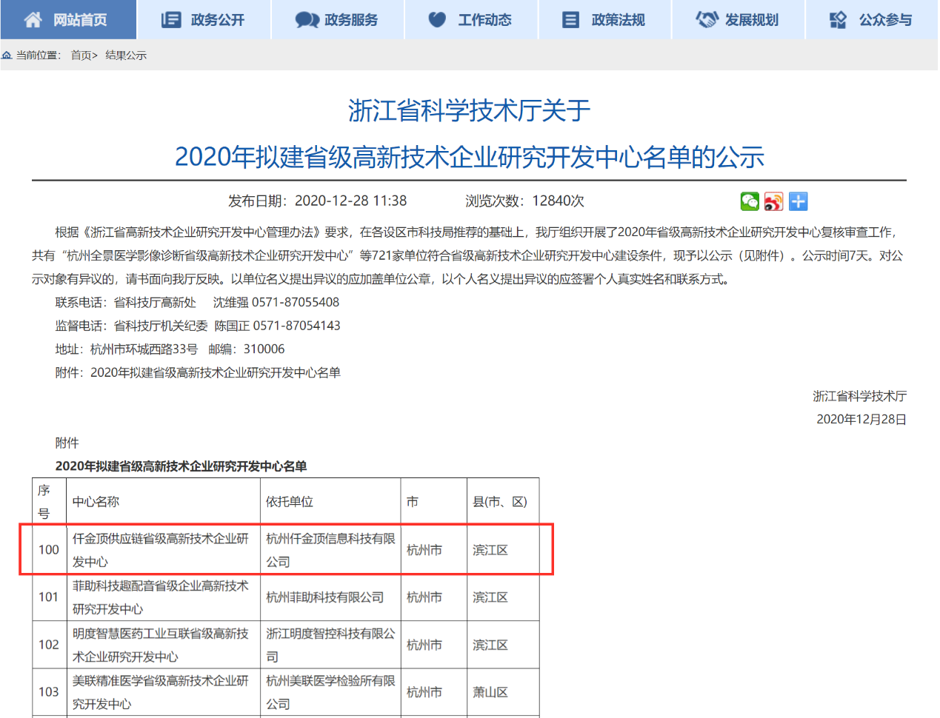Click the chat bubble icon beside 政务服务
Screen dimensions: 940x718
307,20
